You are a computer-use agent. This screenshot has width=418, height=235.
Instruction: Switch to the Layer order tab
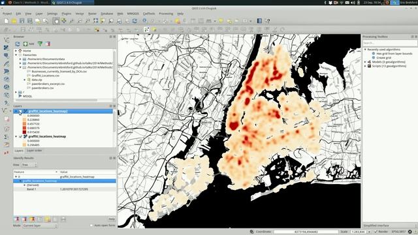click(34, 151)
